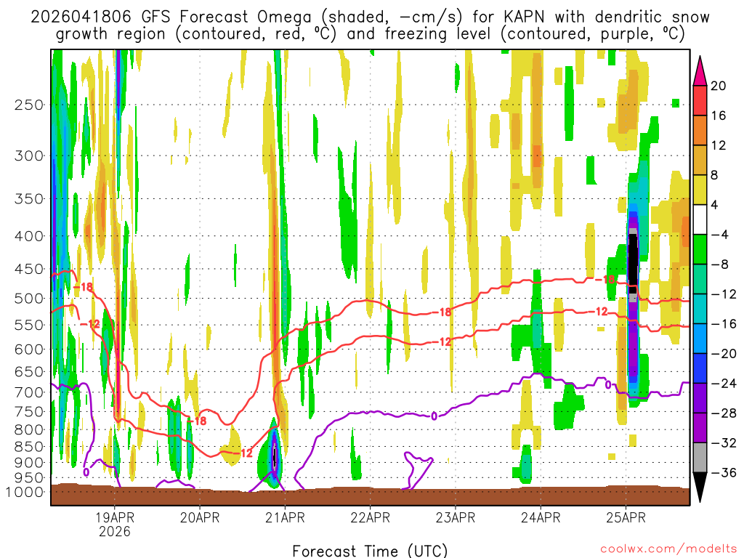Click the 23APR date label
Screen dimensions: 744x558
click(456, 517)
